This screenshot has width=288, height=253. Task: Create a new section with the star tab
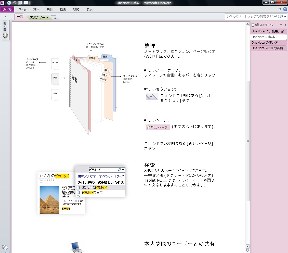coord(55,18)
